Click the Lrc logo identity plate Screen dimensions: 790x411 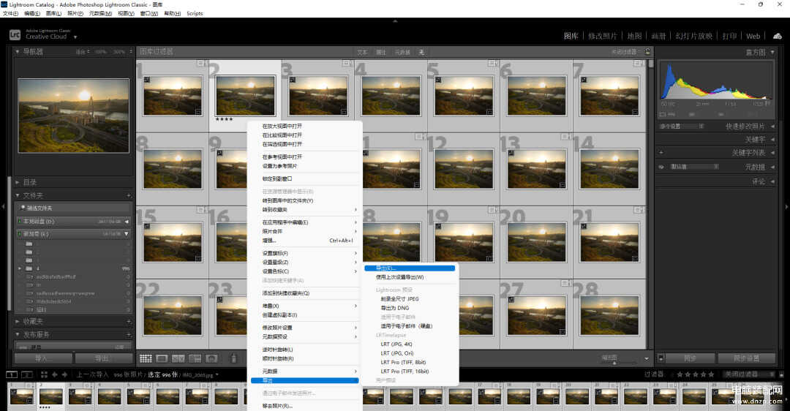pos(15,35)
